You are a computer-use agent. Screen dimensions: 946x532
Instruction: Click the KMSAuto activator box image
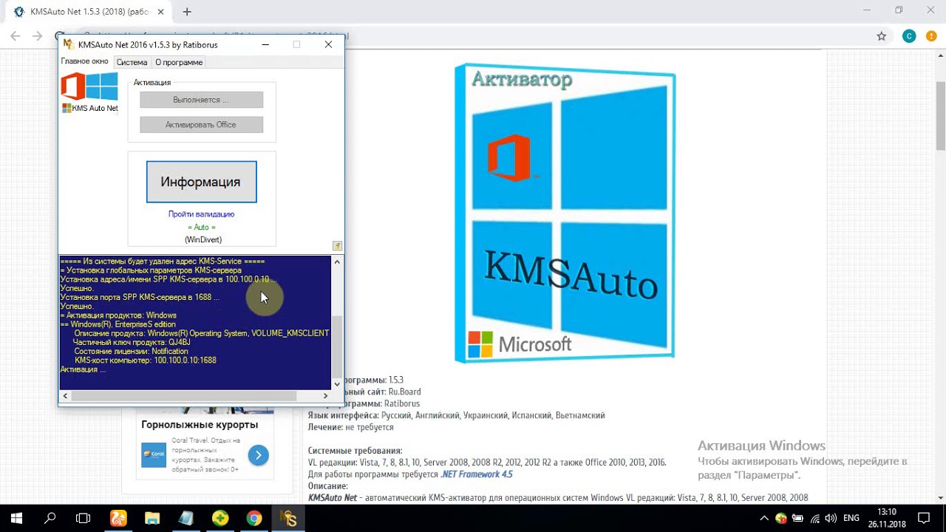(x=565, y=214)
